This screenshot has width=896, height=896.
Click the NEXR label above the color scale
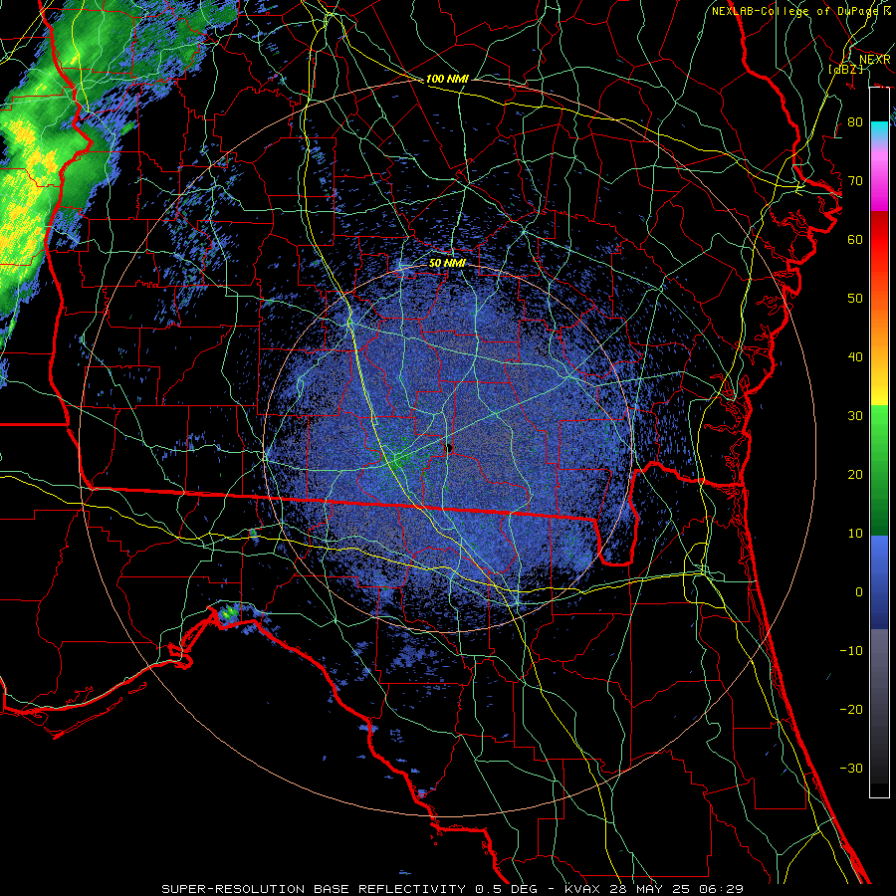pyautogui.click(x=875, y=60)
